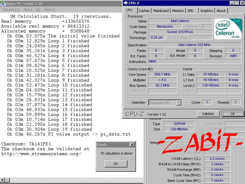Viewport: 245px width, 184px height.
Task: Click the Threads count field
Action: [236, 102]
